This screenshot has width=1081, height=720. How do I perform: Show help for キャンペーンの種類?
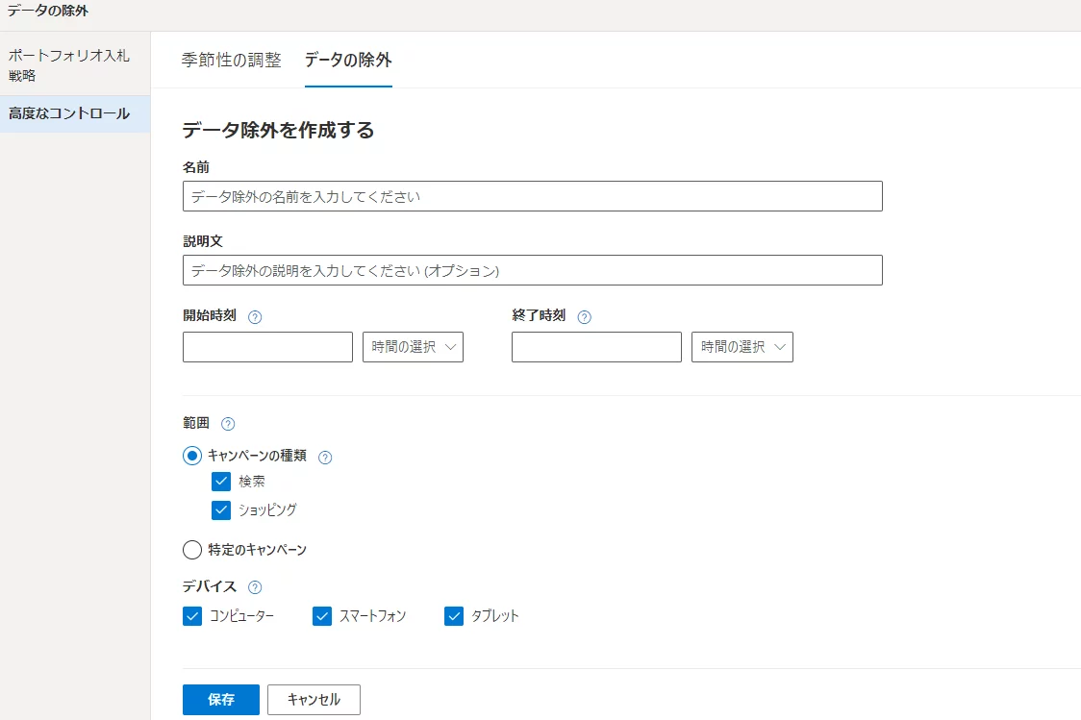coord(325,458)
